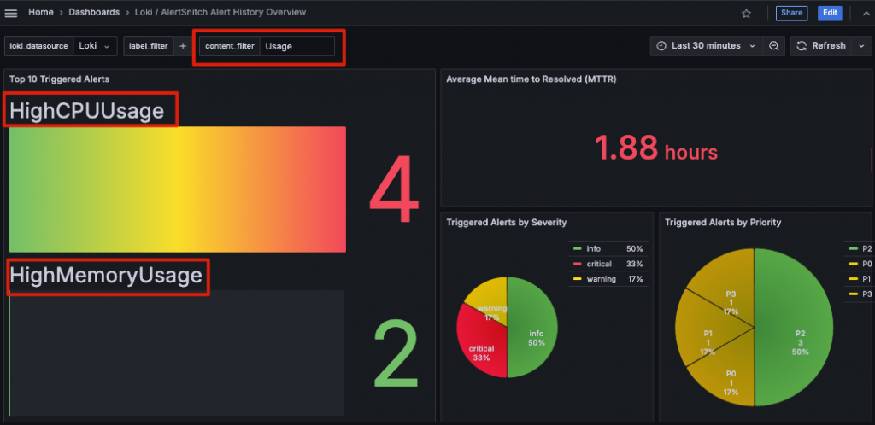The width and height of the screenshot is (875, 425).
Task: Refresh the dashboard
Action: tap(821, 46)
